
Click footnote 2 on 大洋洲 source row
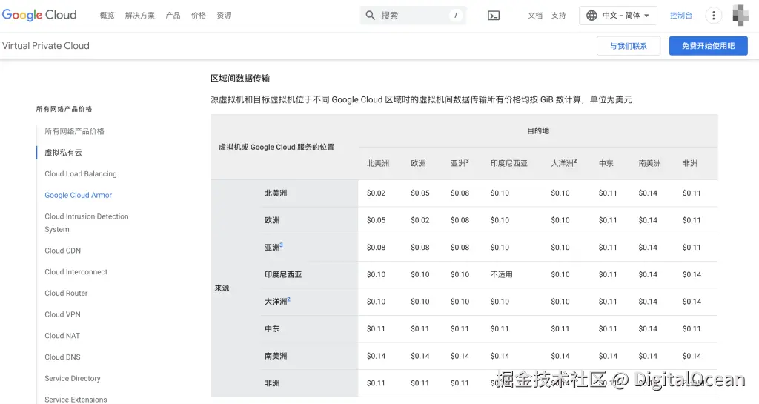coord(289,299)
